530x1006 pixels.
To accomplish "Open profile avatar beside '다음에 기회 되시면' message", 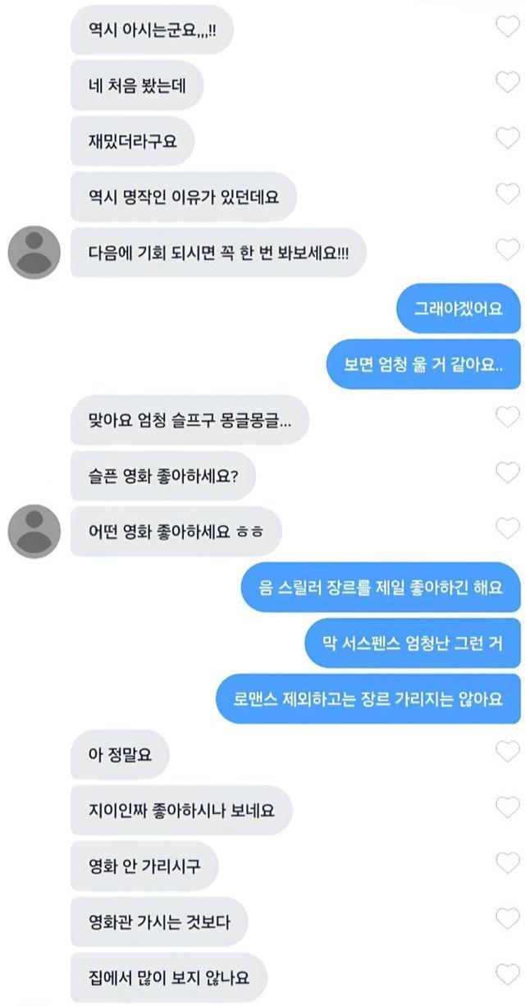I will click(34, 253).
